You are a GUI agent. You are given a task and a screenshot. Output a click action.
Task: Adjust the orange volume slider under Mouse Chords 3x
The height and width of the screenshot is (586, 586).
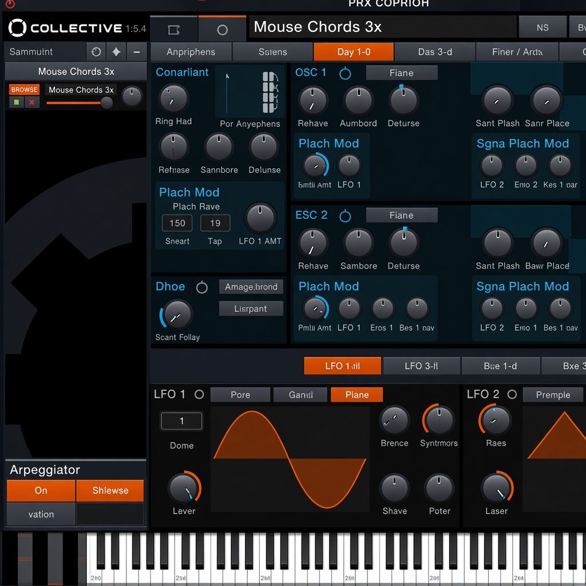pos(79,103)
